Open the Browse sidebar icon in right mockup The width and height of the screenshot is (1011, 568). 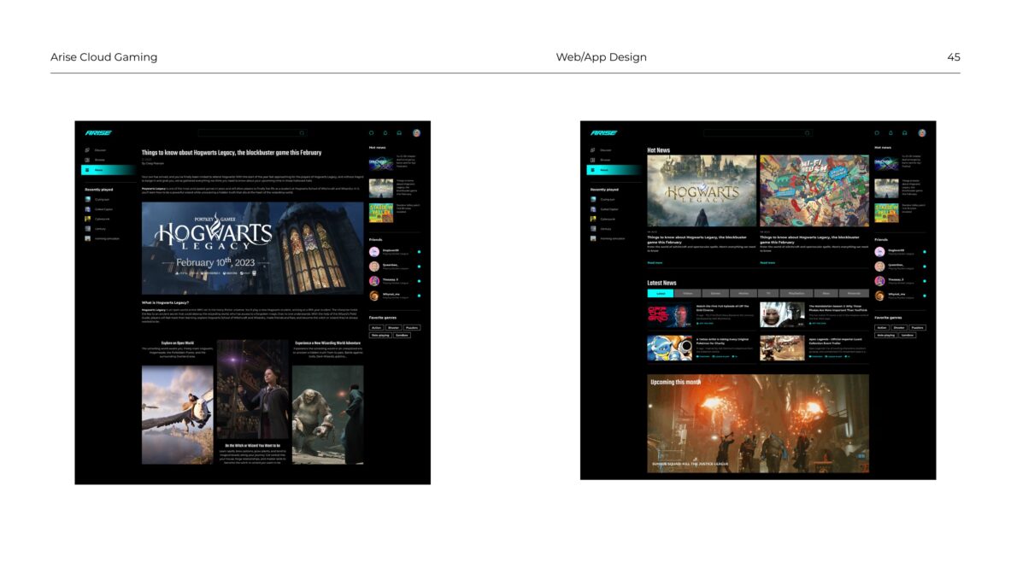(x=593, y=160)
